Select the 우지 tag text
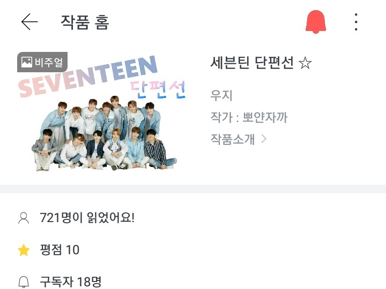Image resolution: width=386 pixels, height=289 pixels. pyautogui.click(x=221, y=95)
